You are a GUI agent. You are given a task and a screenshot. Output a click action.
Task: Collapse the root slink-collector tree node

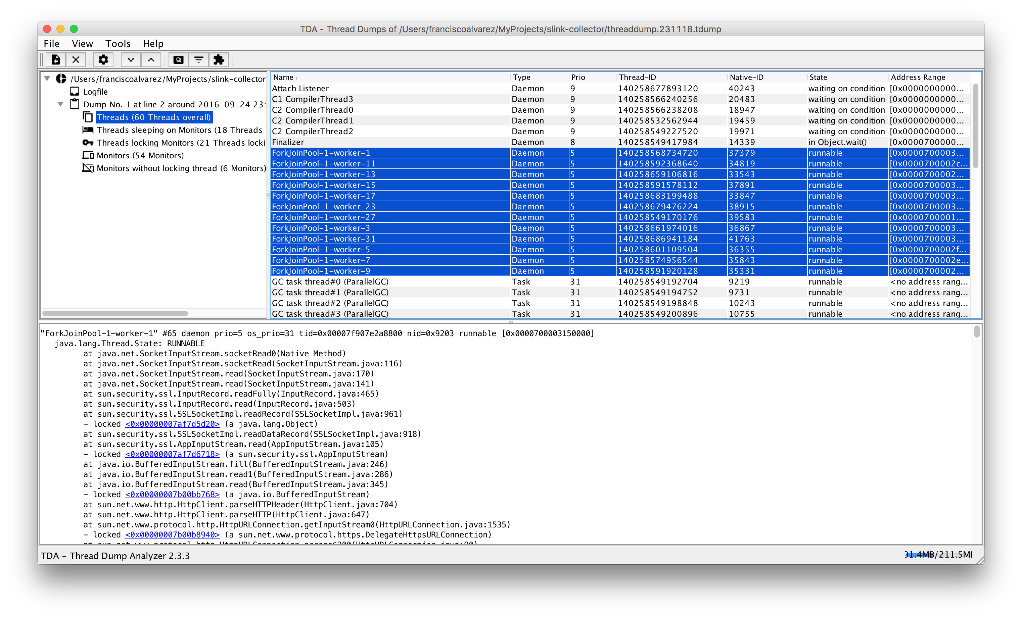[x=47, y=78]
